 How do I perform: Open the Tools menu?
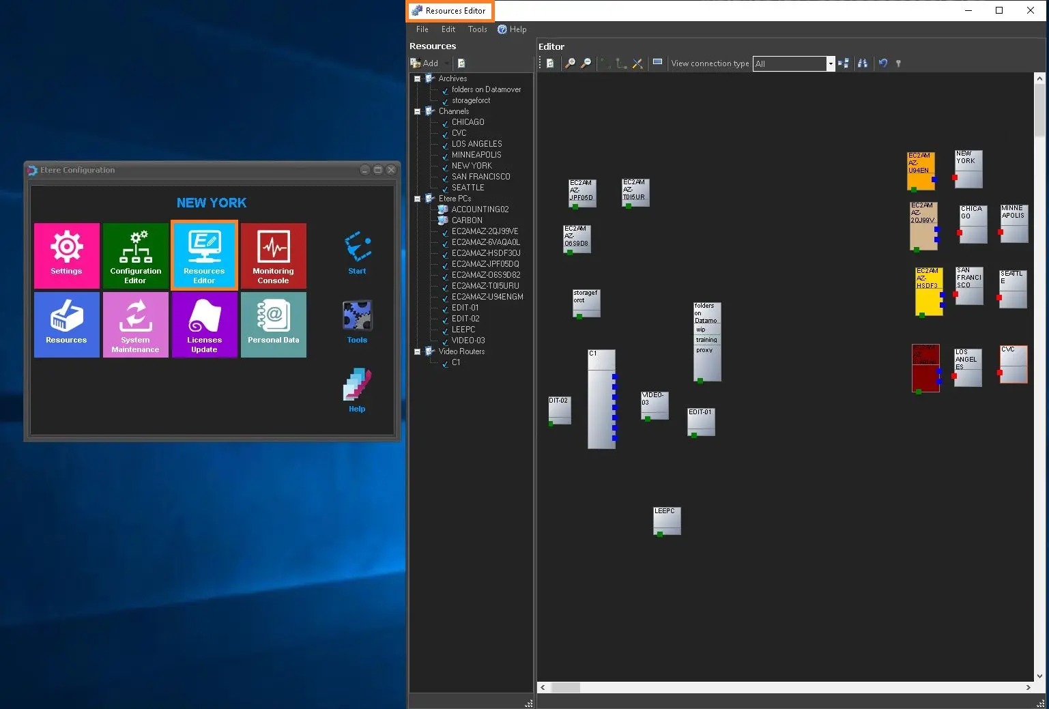(x=477, y=29)
